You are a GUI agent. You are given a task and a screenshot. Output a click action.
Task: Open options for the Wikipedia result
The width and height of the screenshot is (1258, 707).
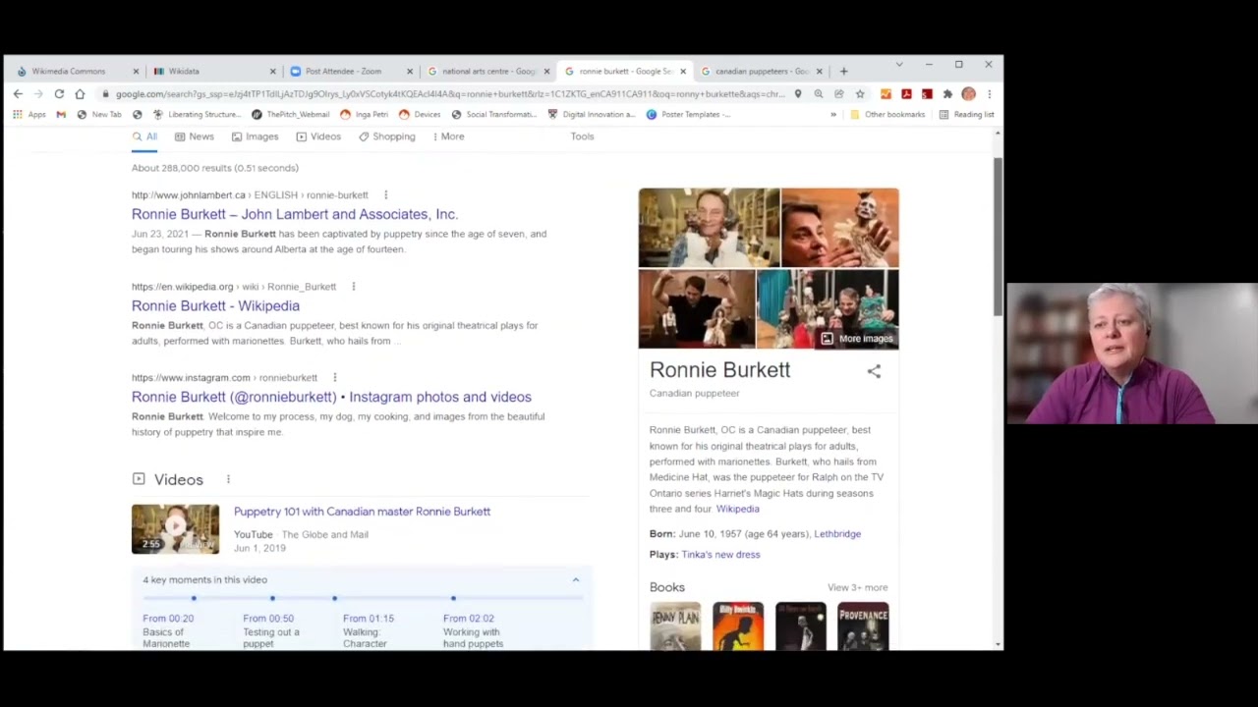pyautogui.click(x=353, y=287)
